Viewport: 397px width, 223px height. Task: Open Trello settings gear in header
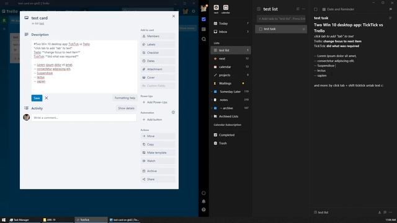point(194,11)
